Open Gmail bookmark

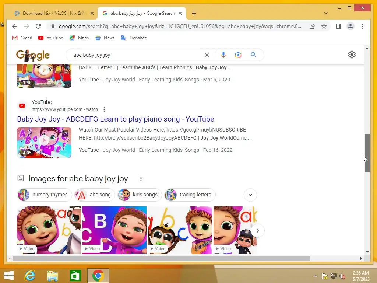(22, 38)
